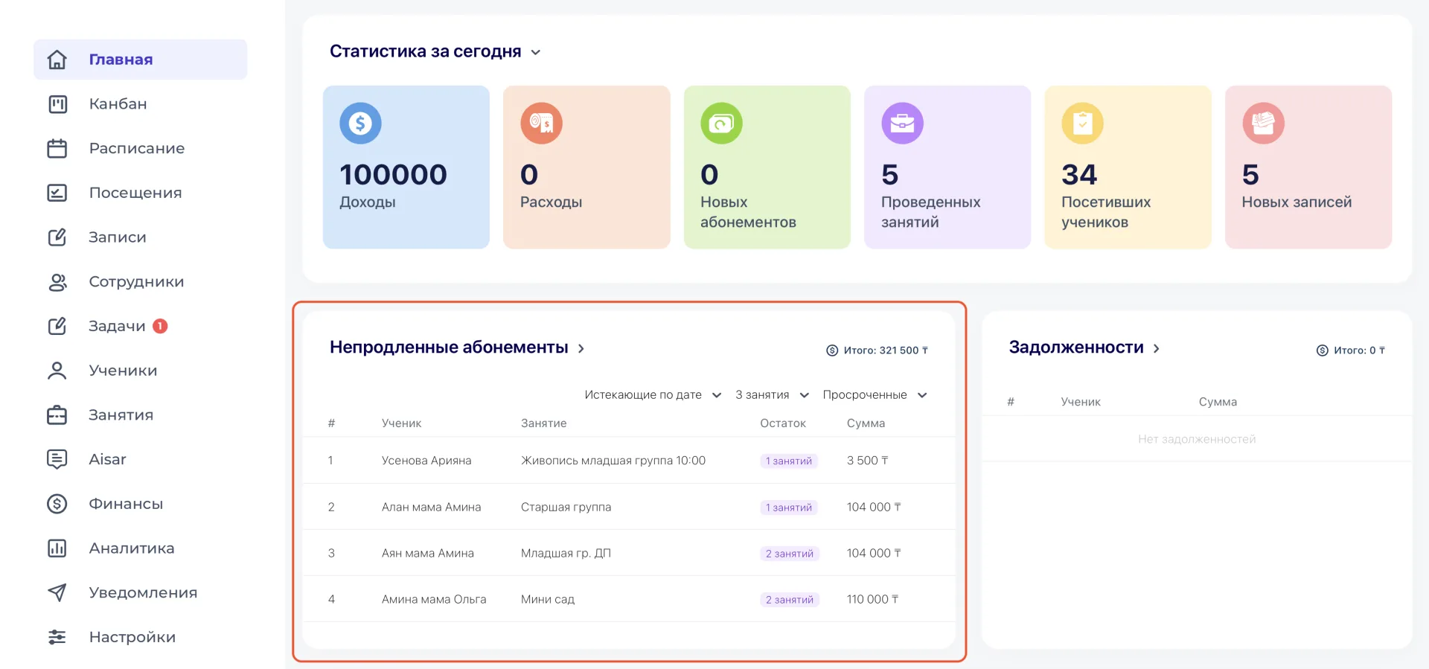1429x669 pixels.
Task: Click 2 занятий badge in Аян мама Амина row
Action: pos(790,554)
